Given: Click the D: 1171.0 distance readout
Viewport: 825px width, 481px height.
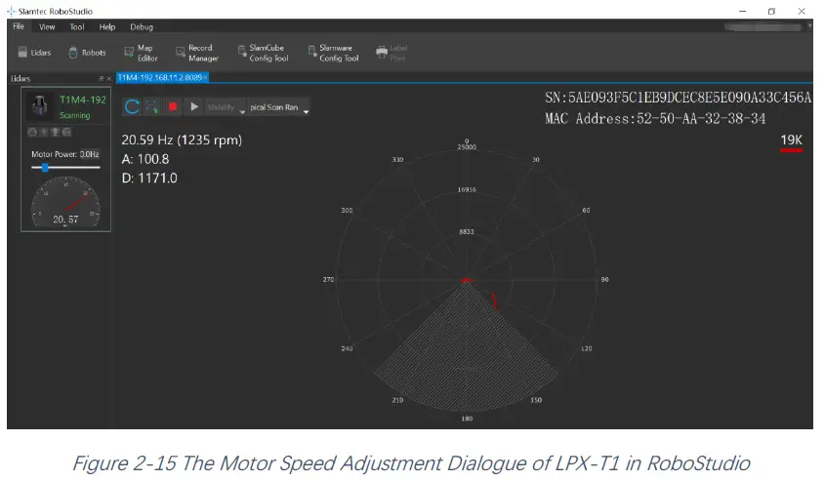Looking at the screenshot, I should [x=149, y=178].
